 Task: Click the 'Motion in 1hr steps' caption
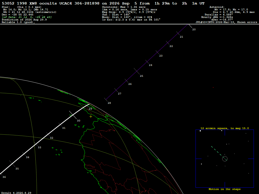click(225, 189)
